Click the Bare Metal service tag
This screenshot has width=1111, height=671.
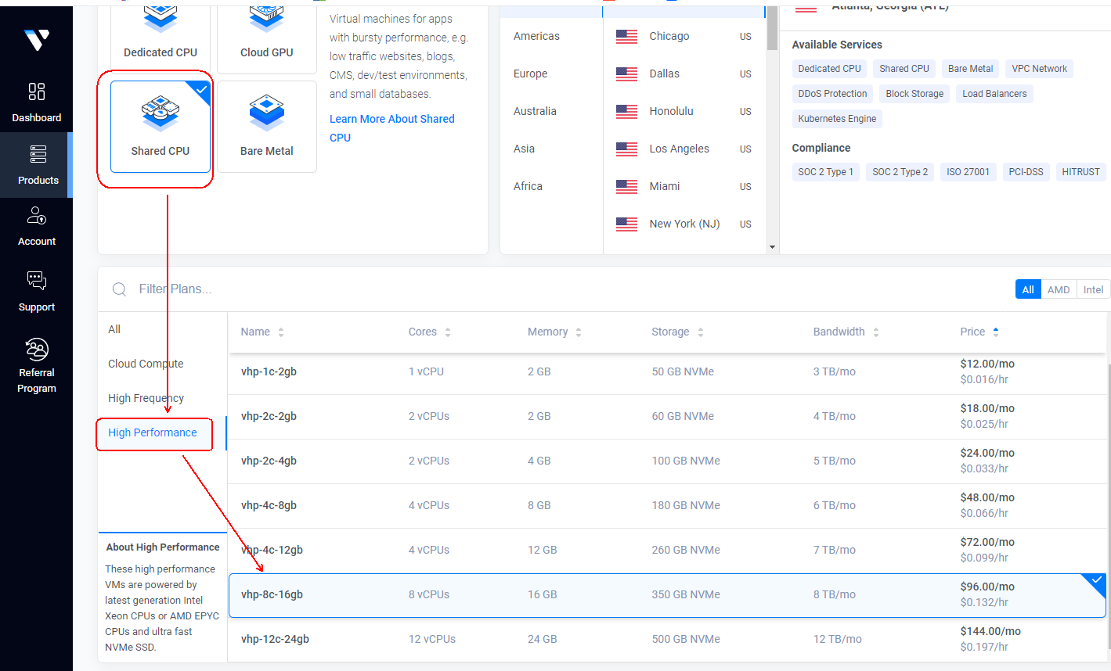click(x=970, y=69)
